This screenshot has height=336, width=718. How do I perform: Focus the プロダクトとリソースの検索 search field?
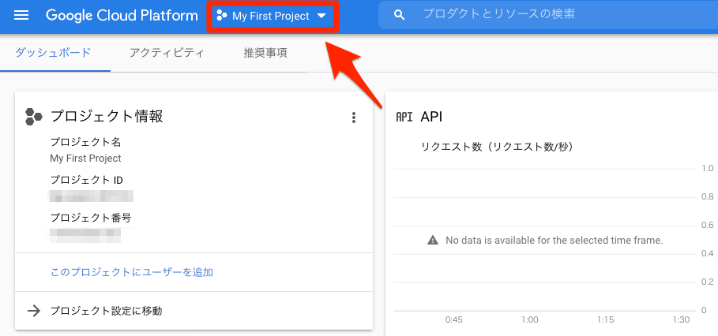pyautogui.click(x=549, y=14)
